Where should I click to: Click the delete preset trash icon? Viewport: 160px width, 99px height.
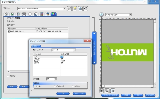pyautogui.click(x=86, y=9)
